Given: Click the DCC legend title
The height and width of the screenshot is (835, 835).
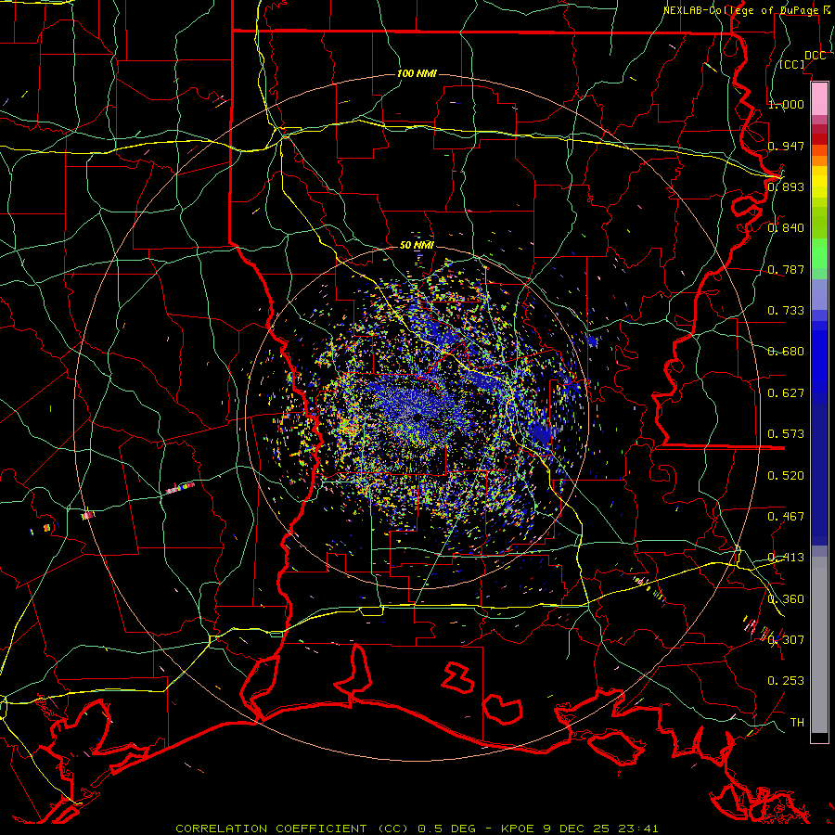Looking at the screenshot, I should point(815,56).
